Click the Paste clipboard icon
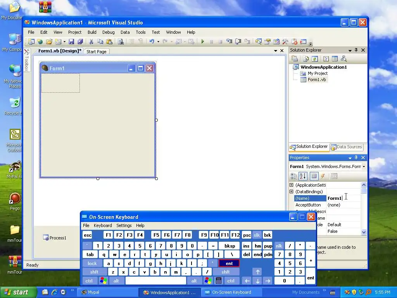Viewport: 397px width, 298px height. [x=109, y=42]
